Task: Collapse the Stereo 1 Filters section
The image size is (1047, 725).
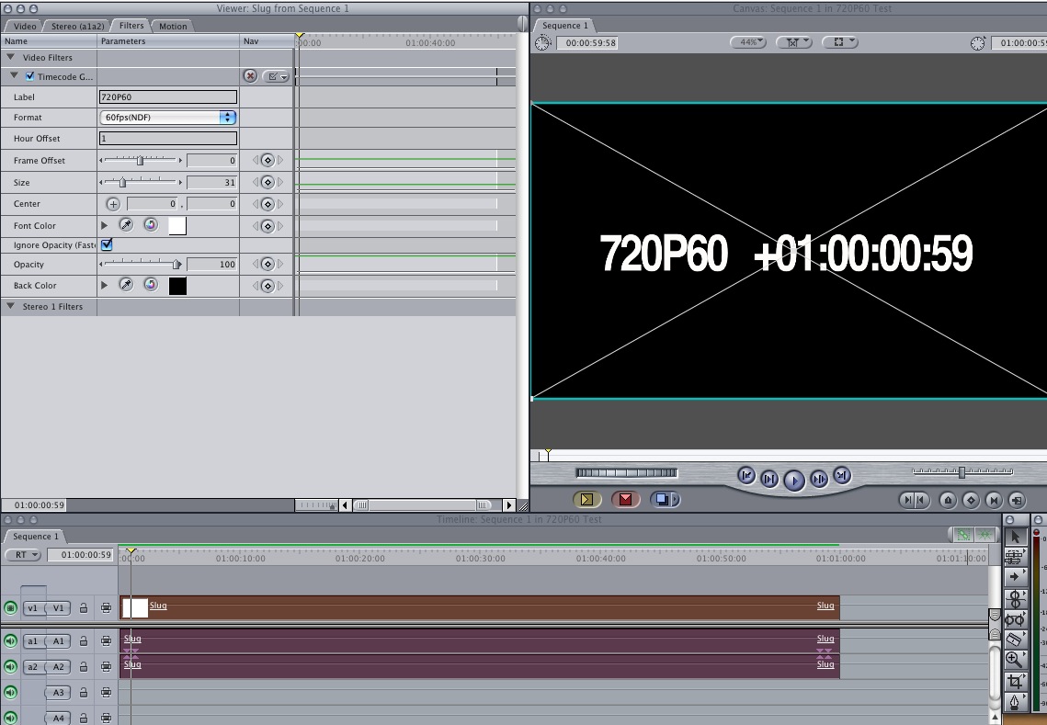Action: pyautogui.click(x=11, y=306)
